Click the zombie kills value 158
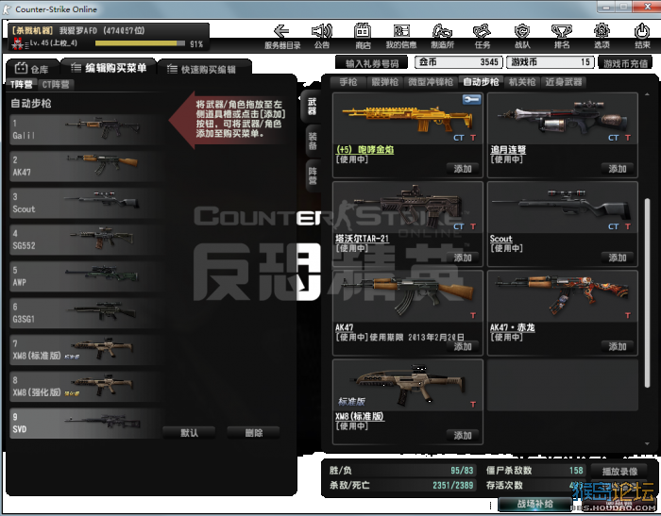Viewport: 661px width, 516px height. point(576,470)
